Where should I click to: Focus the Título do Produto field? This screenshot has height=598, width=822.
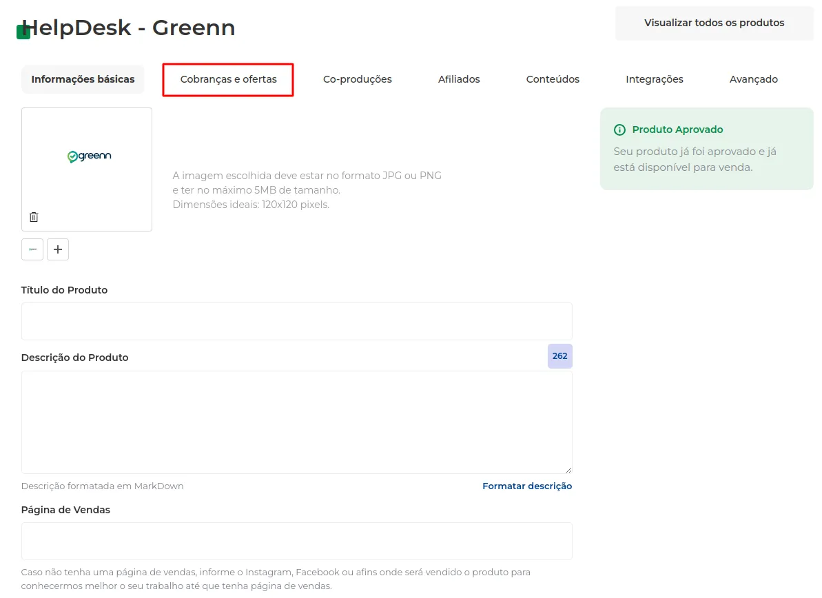[x=297, y=321]
